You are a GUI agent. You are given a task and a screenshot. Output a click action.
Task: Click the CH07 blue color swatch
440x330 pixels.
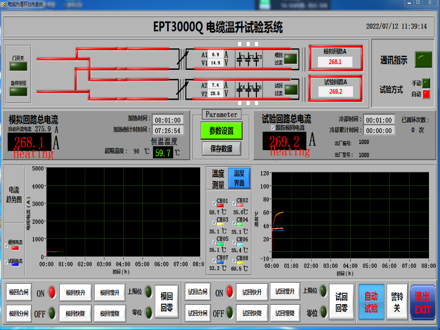[x=221, y=262]
